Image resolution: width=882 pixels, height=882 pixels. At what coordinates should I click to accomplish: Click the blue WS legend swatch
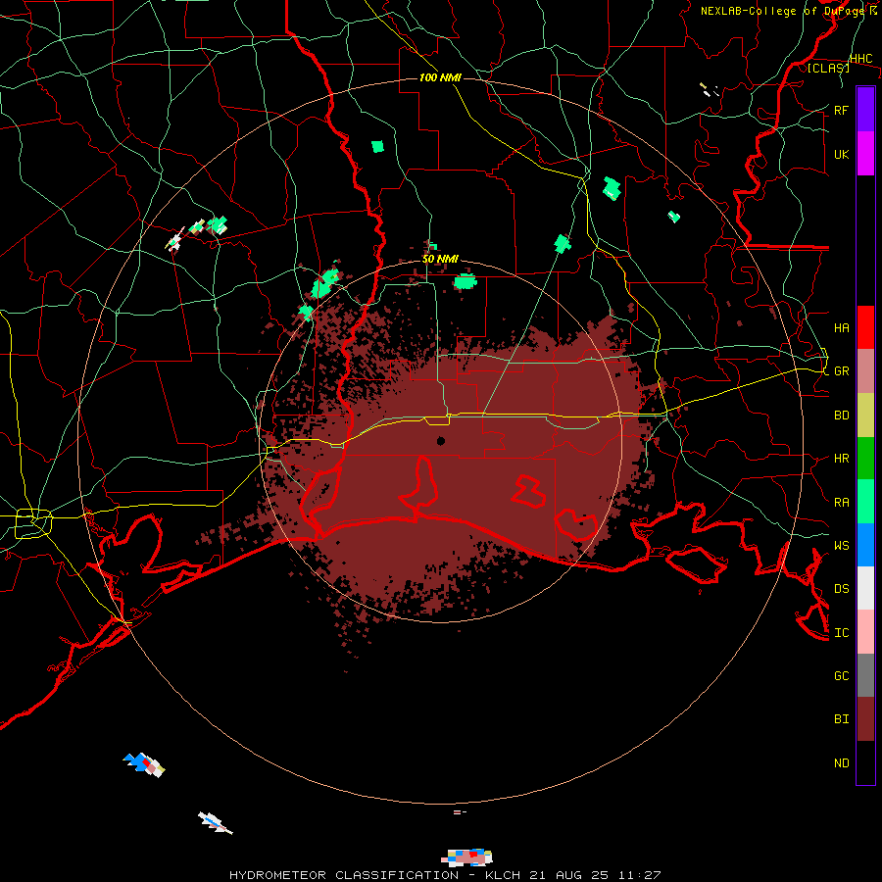865,545
